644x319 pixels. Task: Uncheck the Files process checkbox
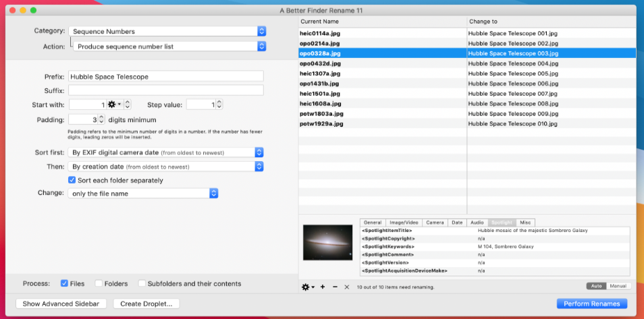(x=65, y=283)
